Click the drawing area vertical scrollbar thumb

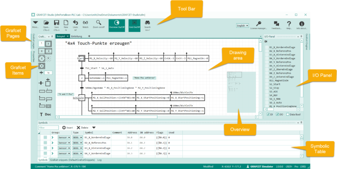coord(261,46)
